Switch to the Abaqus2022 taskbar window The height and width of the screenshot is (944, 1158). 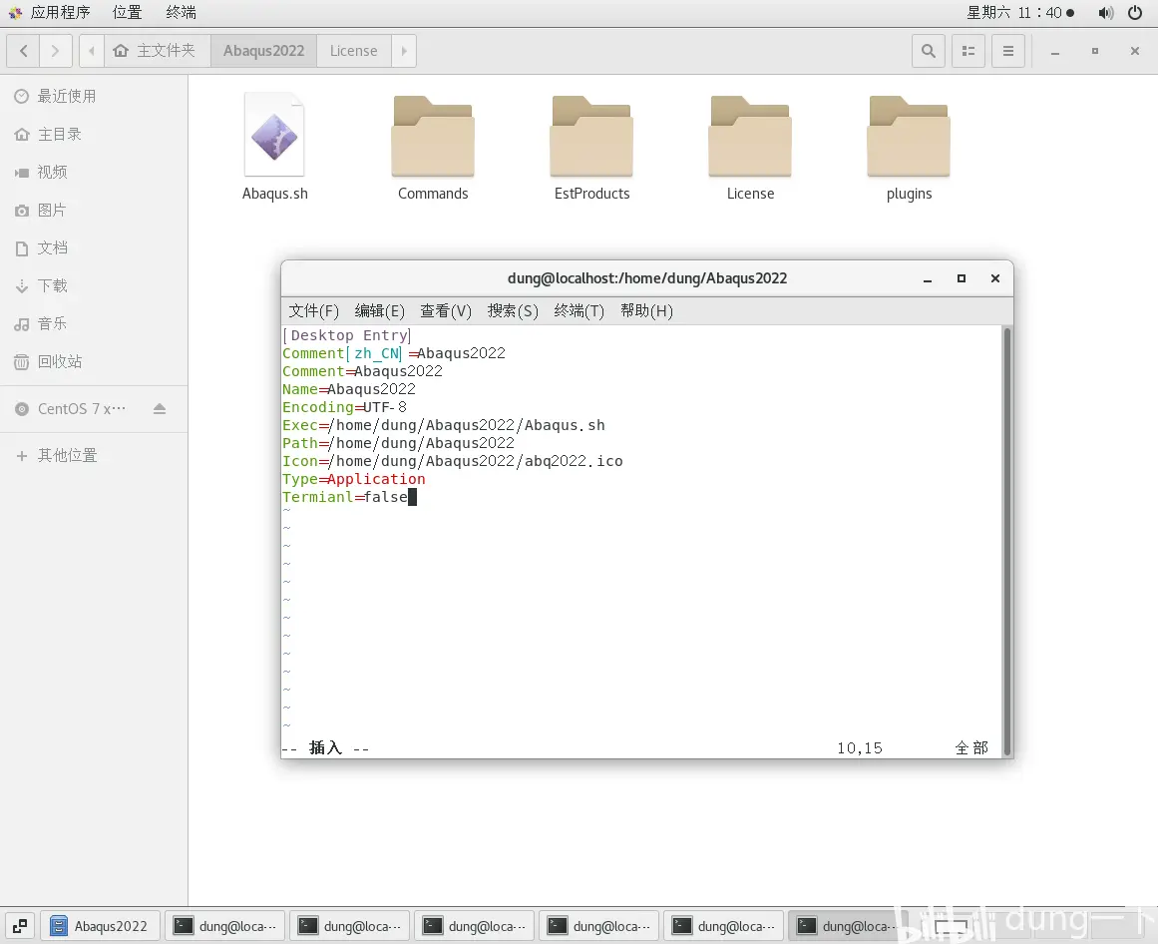100,926
